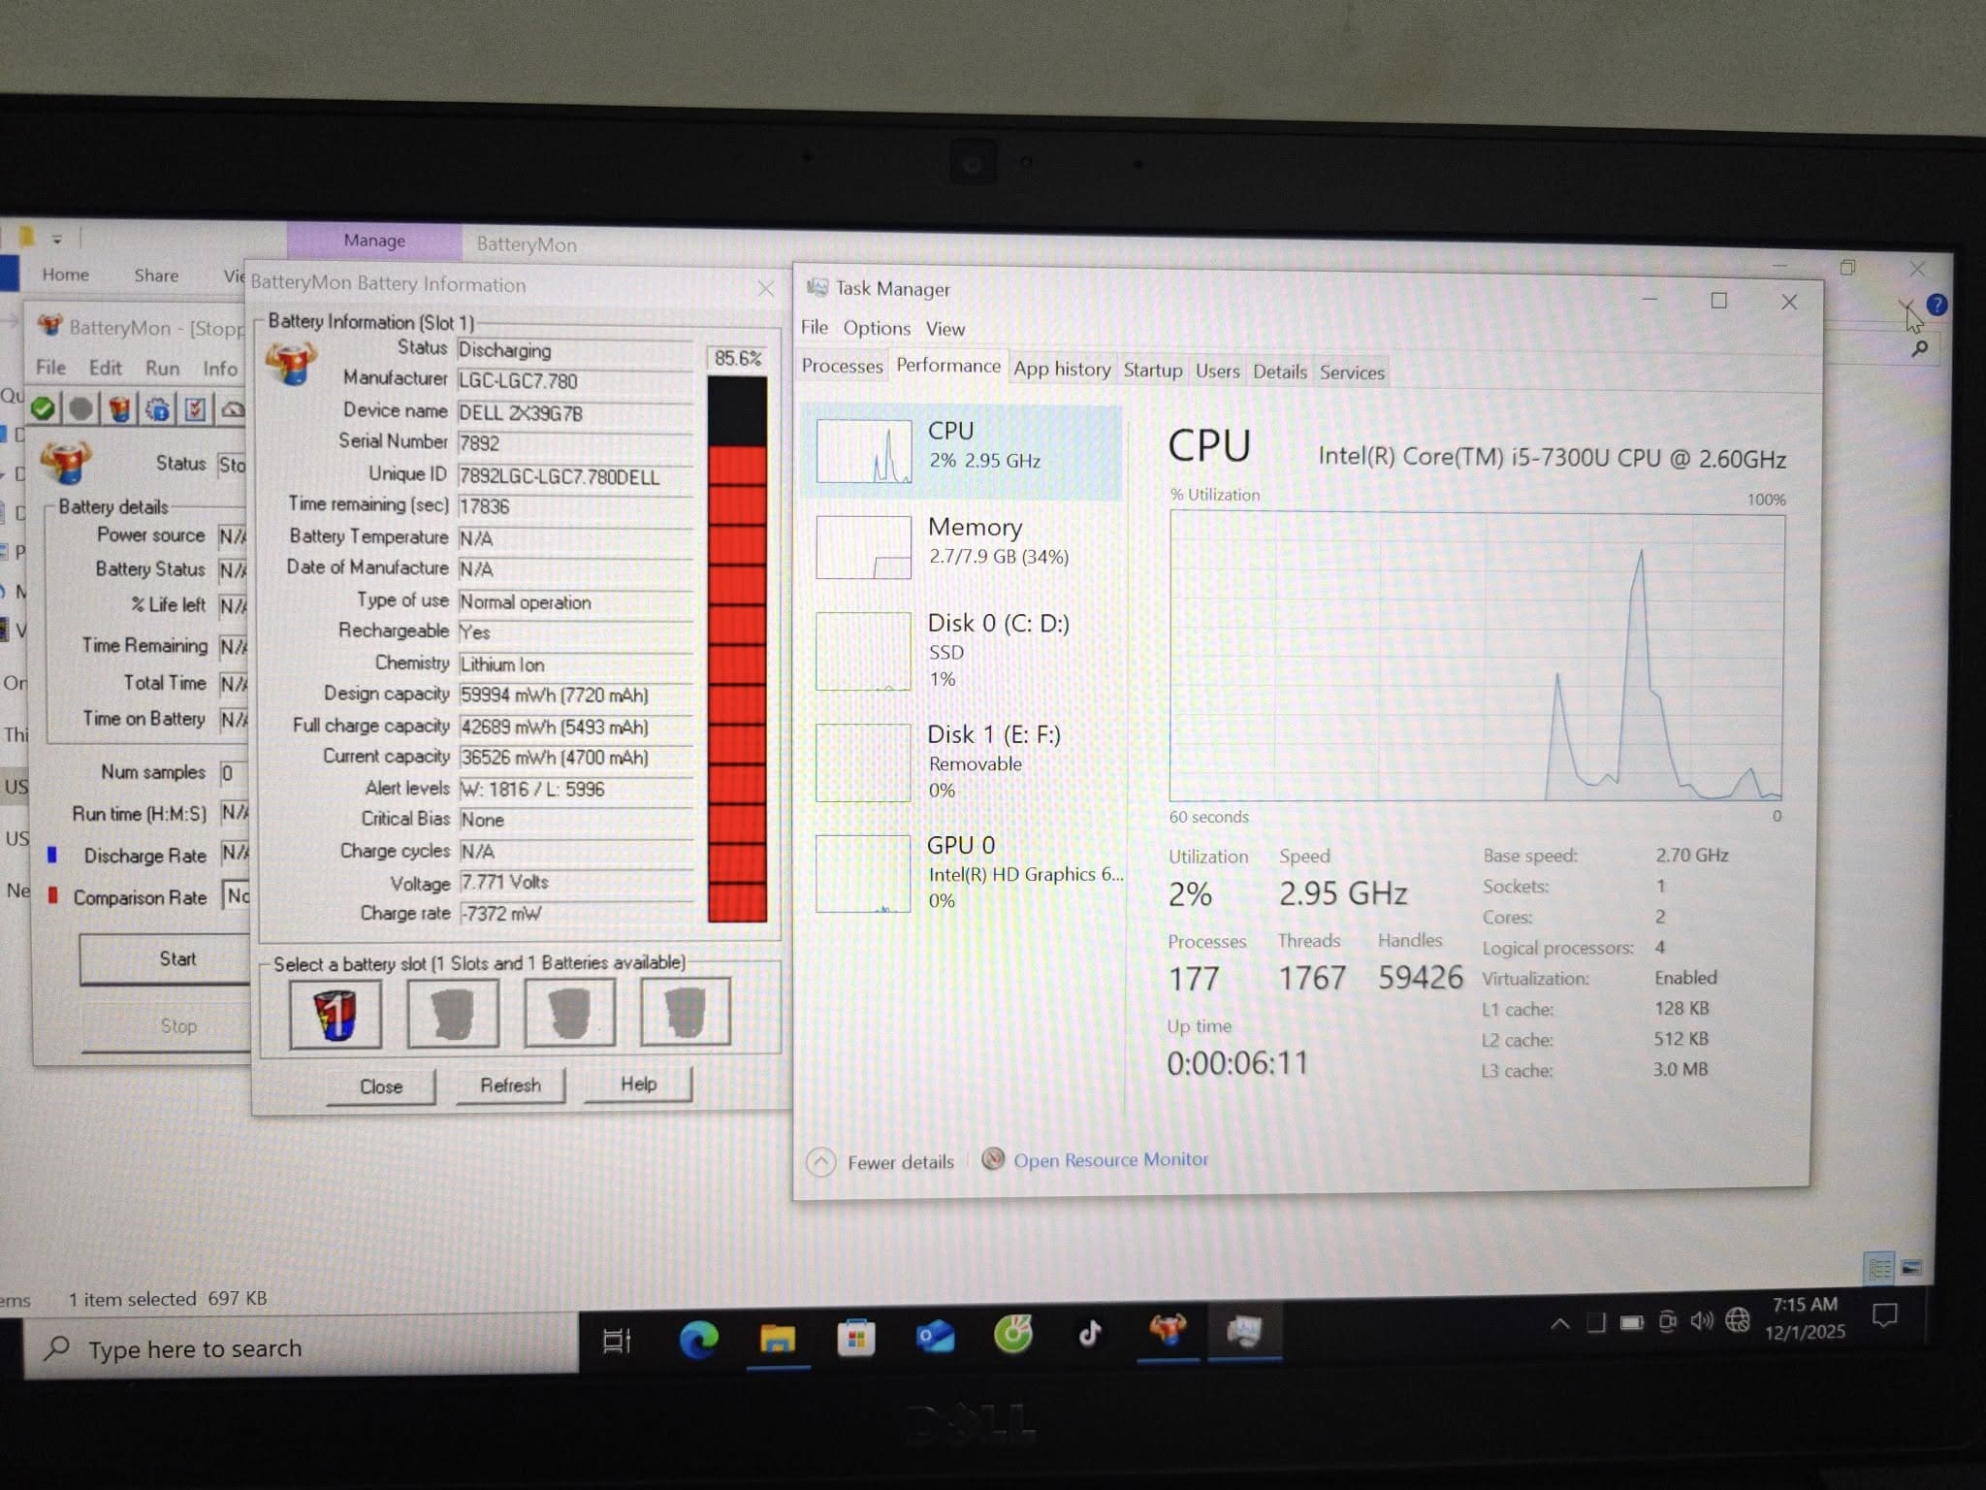The height and width of the screenshot is (1490, 1986).
Task: Open TikTok from taskbar
Action: click(x=1090, y=1334)
